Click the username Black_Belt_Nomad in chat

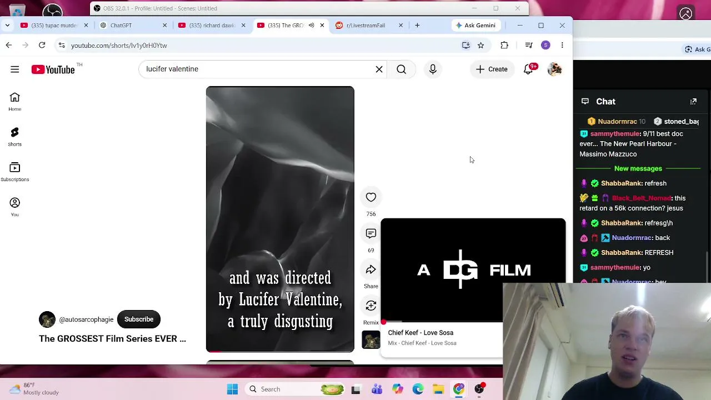tap(642, 198)
